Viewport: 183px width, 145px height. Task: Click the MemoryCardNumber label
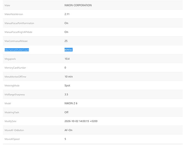click(x=15, y=68)
